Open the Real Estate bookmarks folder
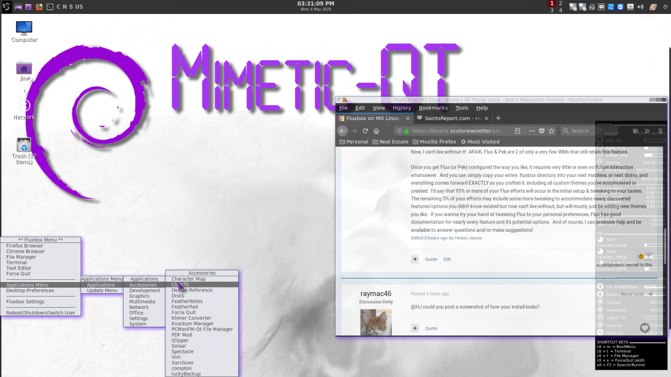This screenshot has width=671, height=377. [390, 142]
